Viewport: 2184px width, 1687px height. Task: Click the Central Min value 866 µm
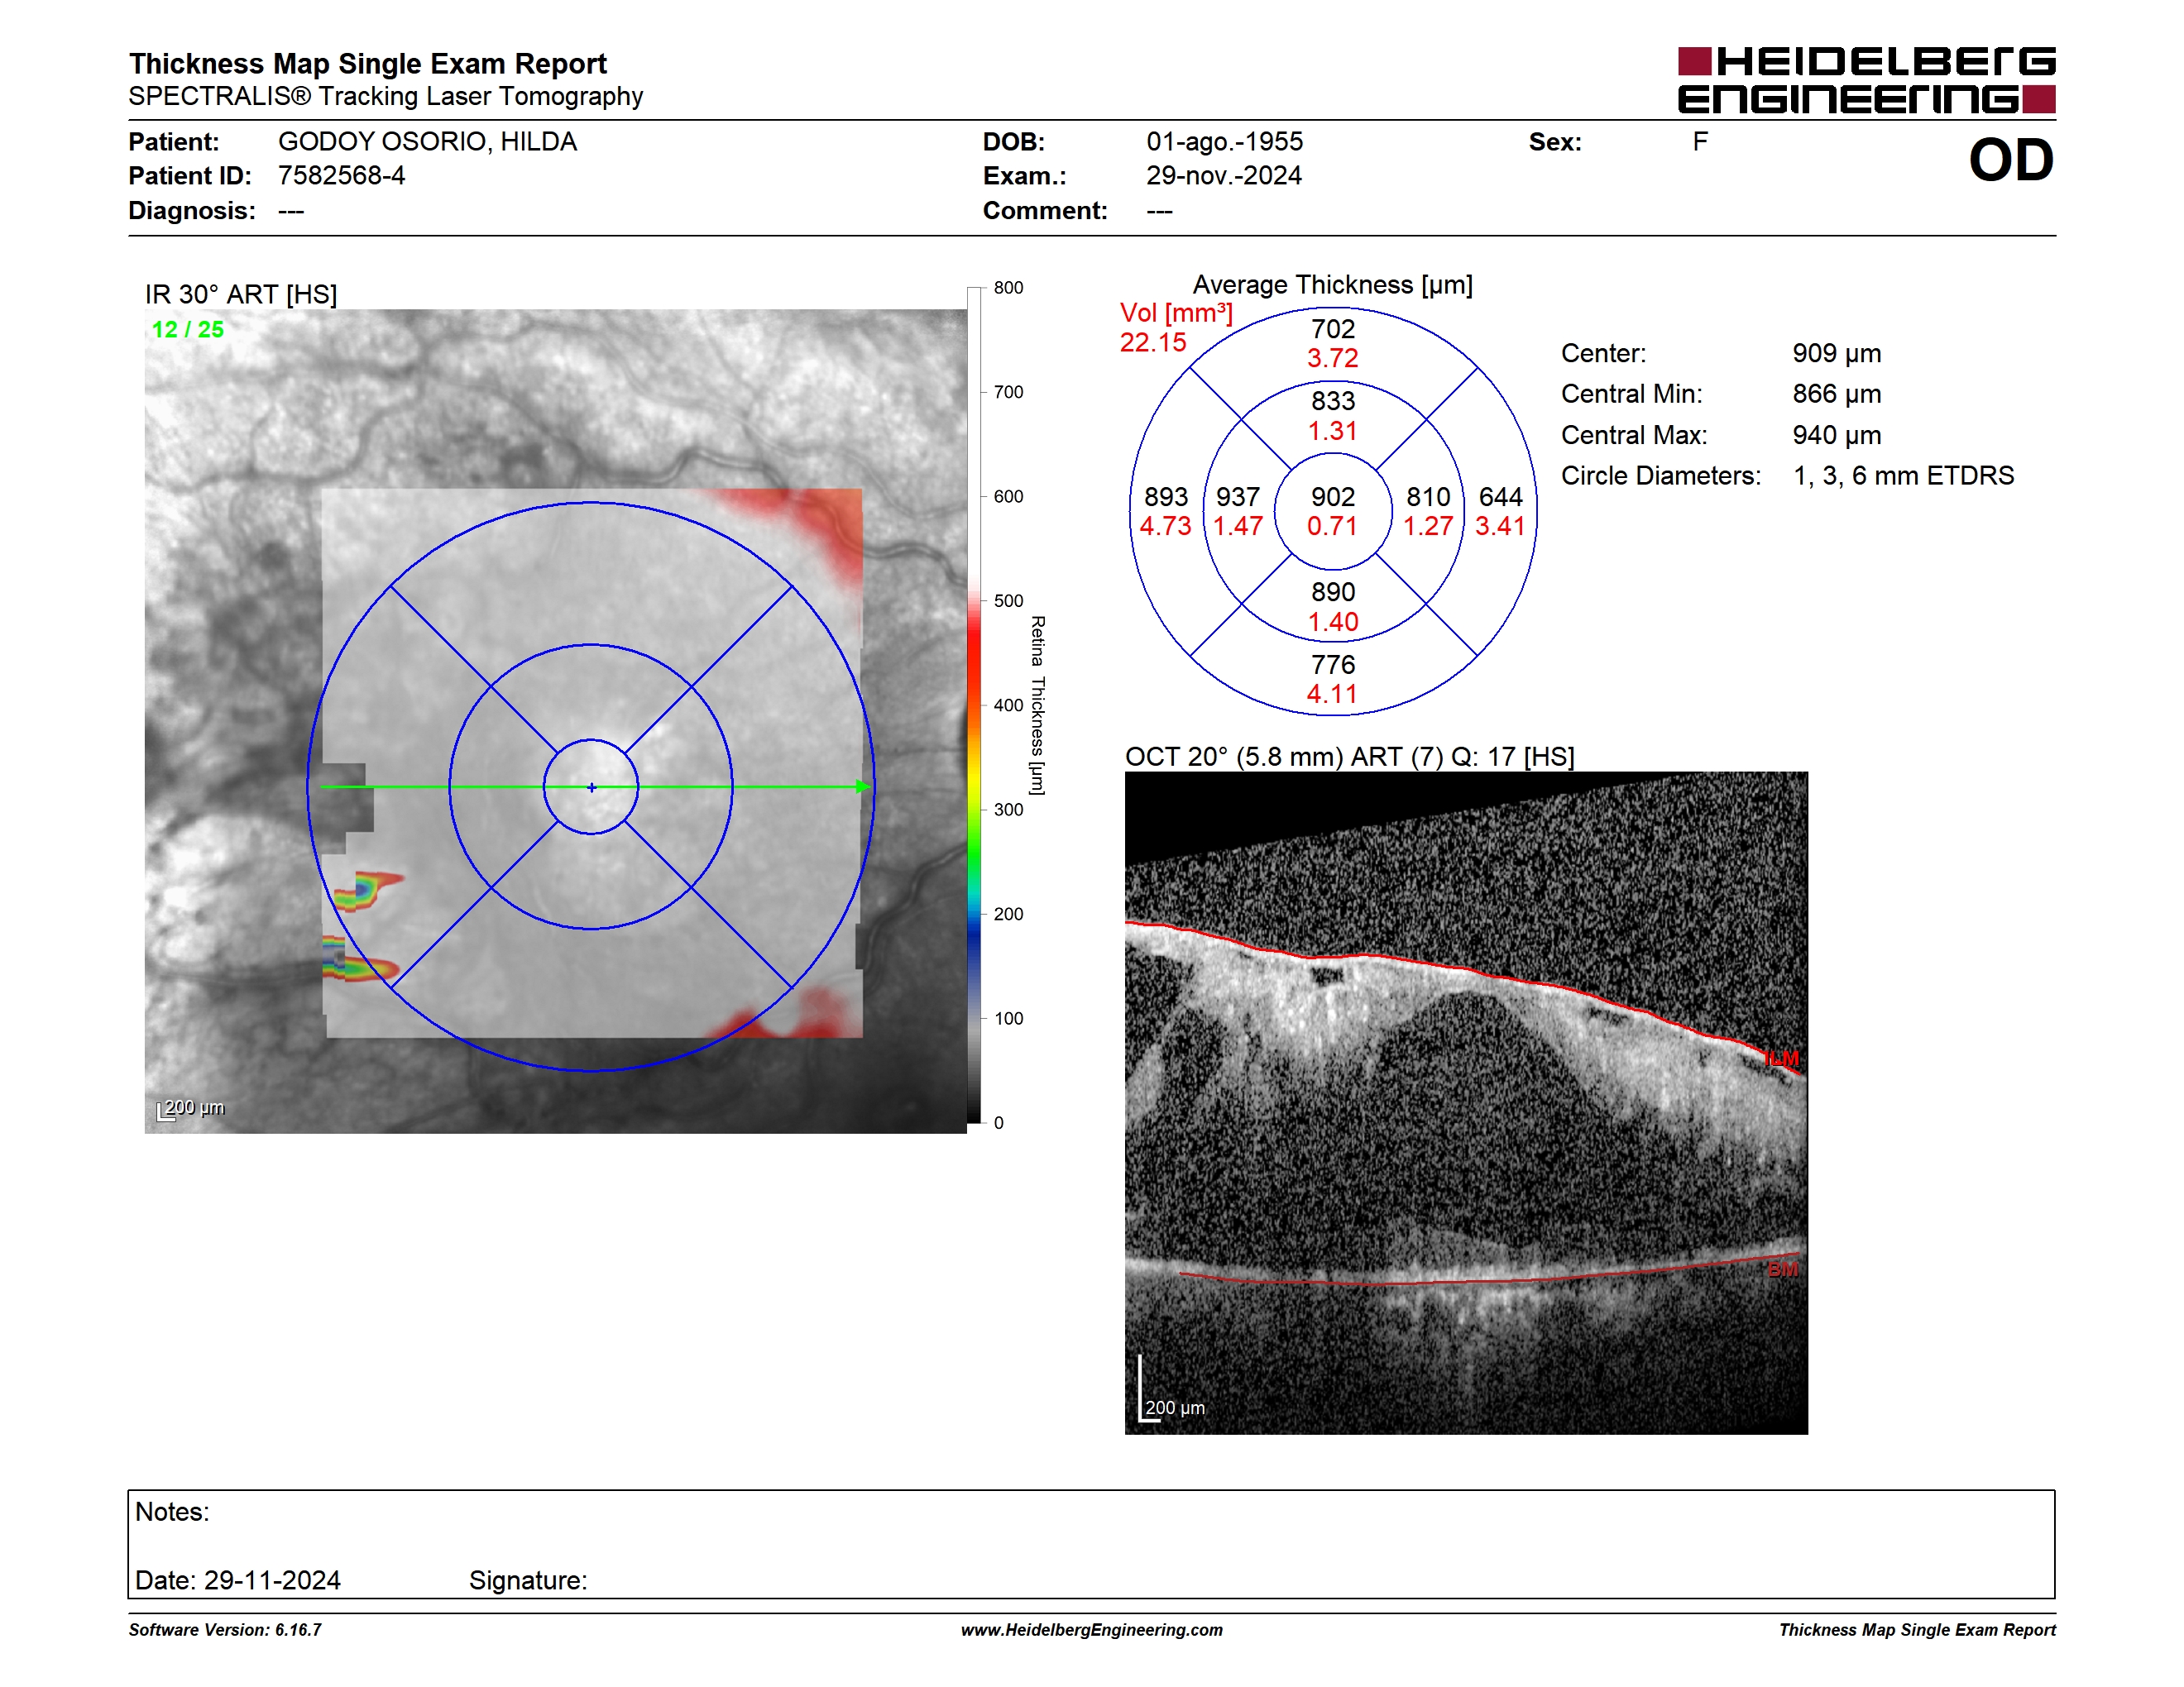pyautogui.click(x=1836, y=394)
